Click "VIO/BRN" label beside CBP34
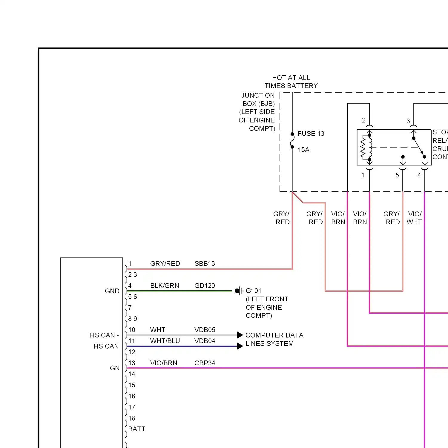The image size is (448, 448). (164, 363)
